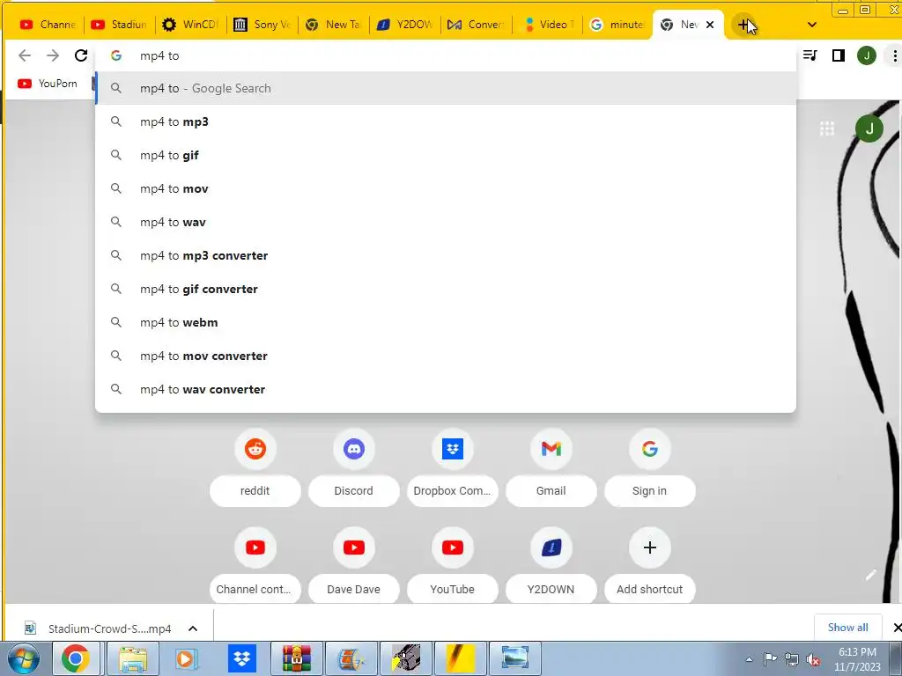Open the Chrome profile J avatar in toolbar

pos(867,55)
